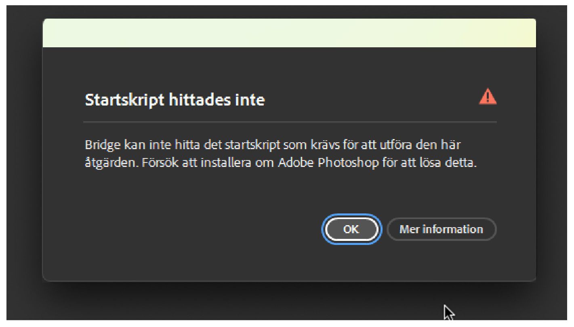Viewport: 574px width, 327px height.
Task: Open the Mer information button
Action: 441,229
